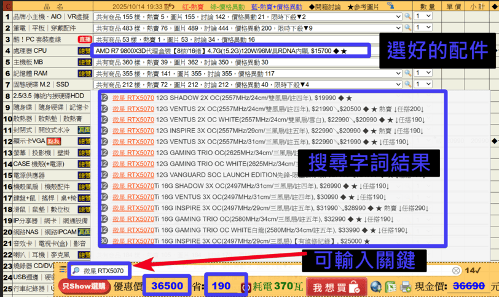
Task: Click the globe icon in bottom bar
Action: coord(376,287)
